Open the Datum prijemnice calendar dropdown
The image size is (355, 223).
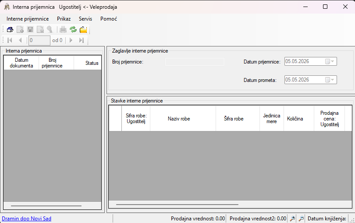330,61
